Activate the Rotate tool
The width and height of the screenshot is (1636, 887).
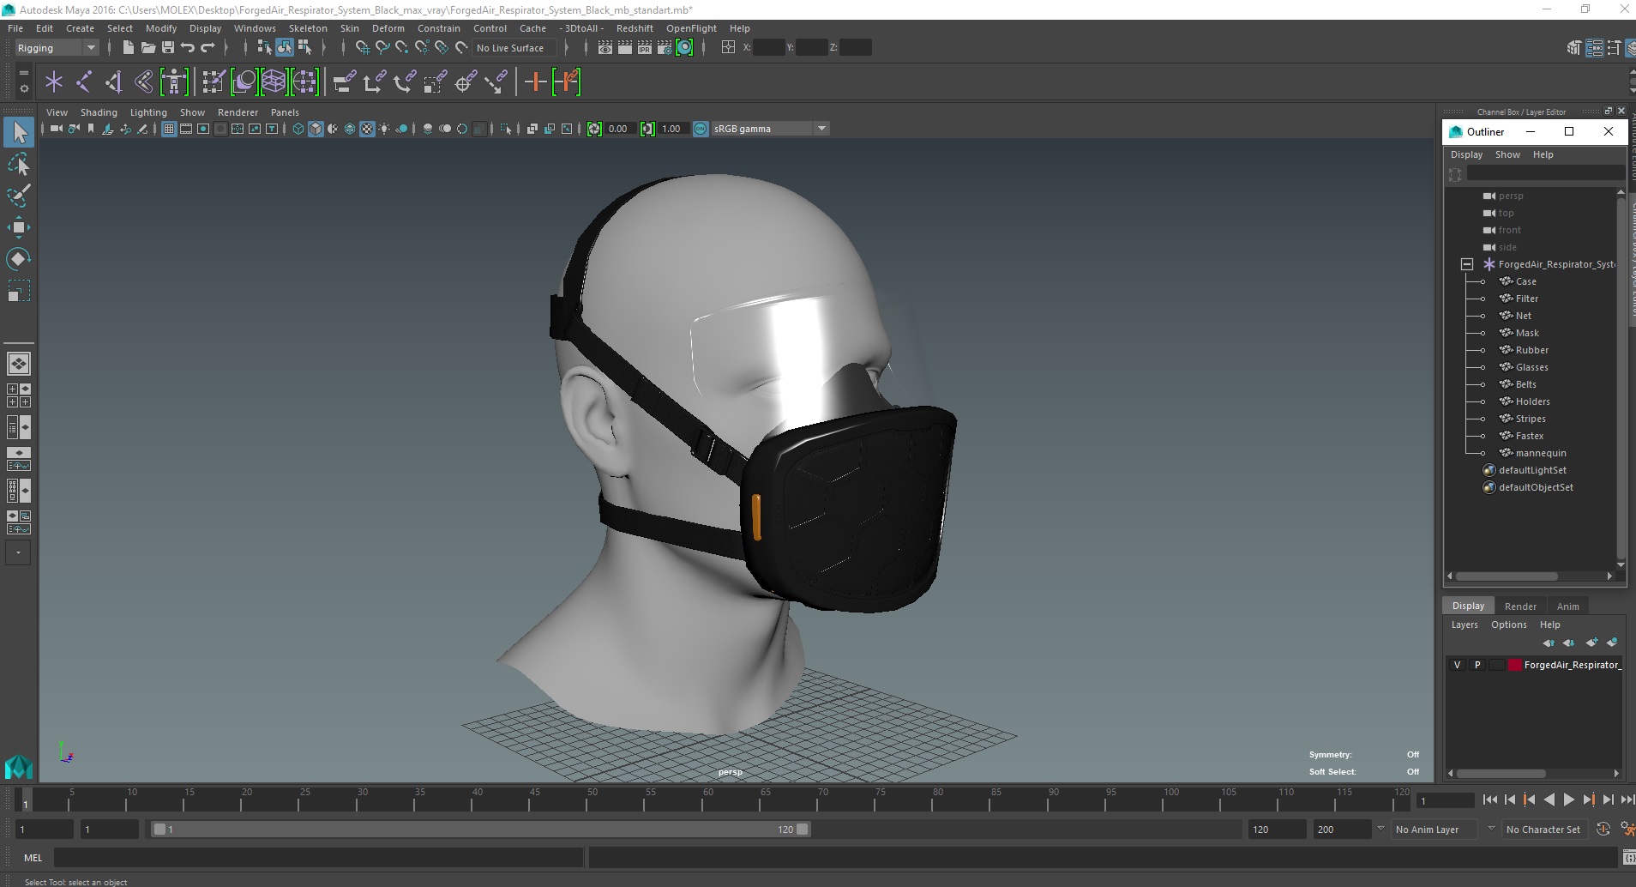point(19,258)
